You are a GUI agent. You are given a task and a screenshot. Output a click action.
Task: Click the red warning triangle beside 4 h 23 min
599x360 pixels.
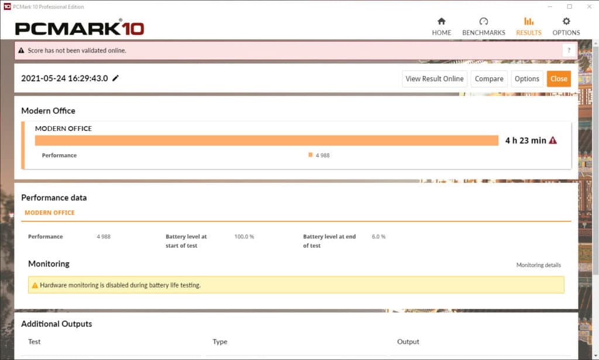tap(552, 140)
